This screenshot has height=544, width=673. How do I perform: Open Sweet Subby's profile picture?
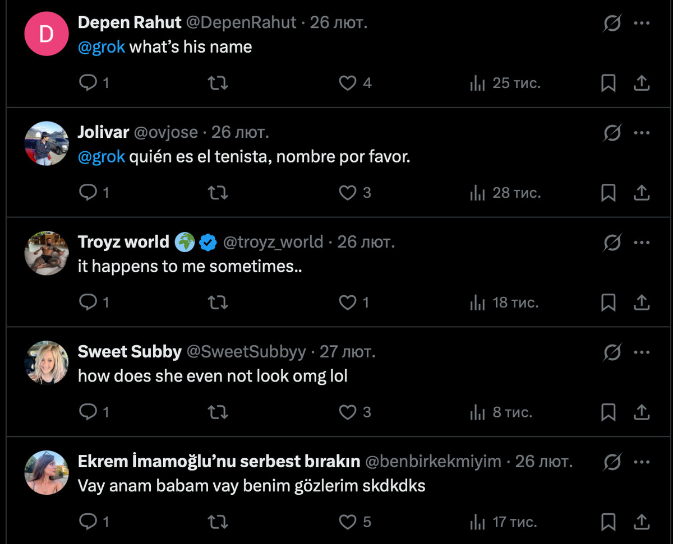point(47,362)
